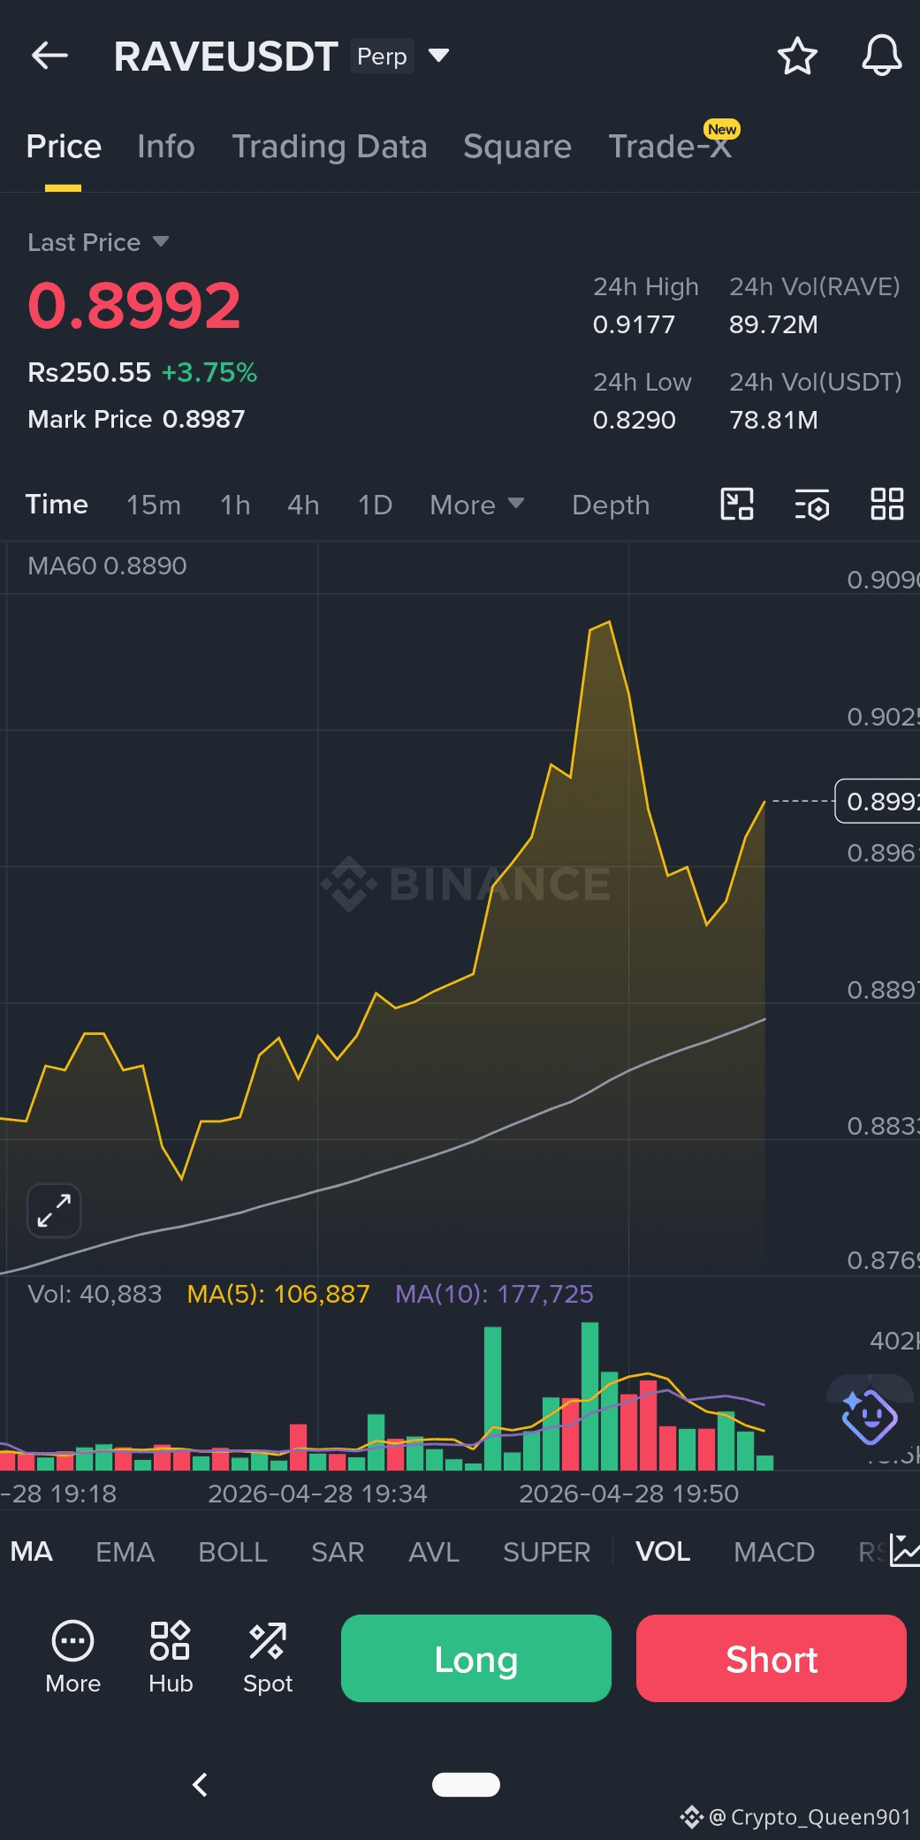Tap the 0.8992 last price value
The image size is (920, 1840).
pos(134,306)
